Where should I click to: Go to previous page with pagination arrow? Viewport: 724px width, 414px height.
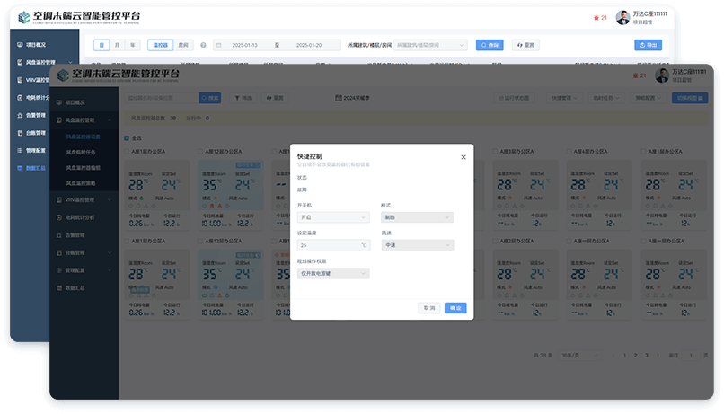coord(614,356)
